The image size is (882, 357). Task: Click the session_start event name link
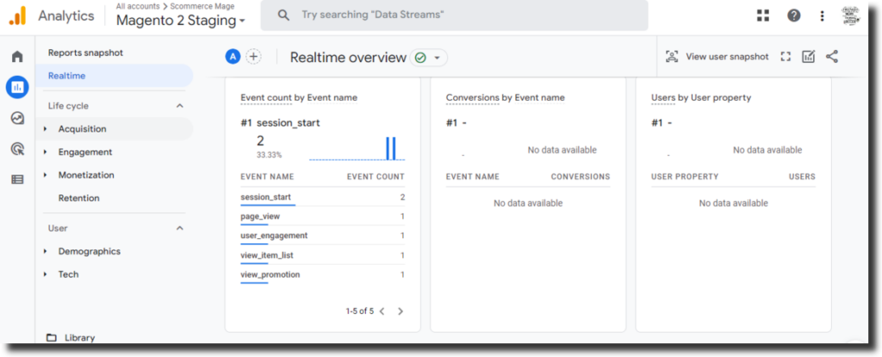click(x=265, y=197)
